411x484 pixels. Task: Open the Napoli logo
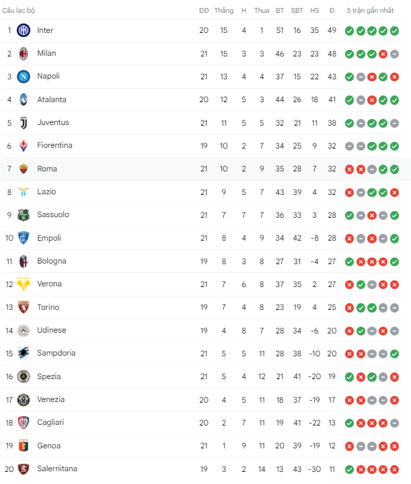point(24,77)
